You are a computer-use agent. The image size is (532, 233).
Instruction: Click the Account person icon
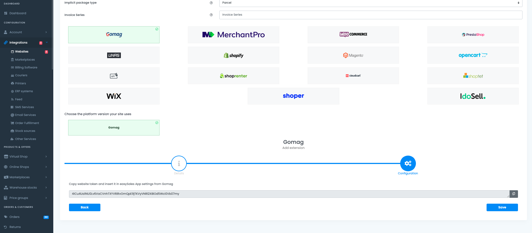(x=6, y=32)
